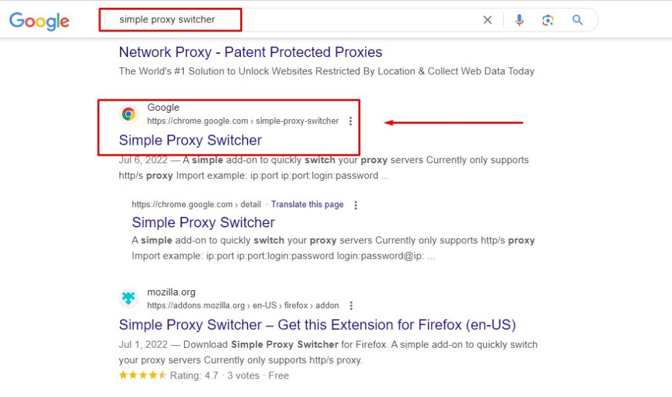
Task: Click the Chrome favicon beside Google result
Action: 129,114
